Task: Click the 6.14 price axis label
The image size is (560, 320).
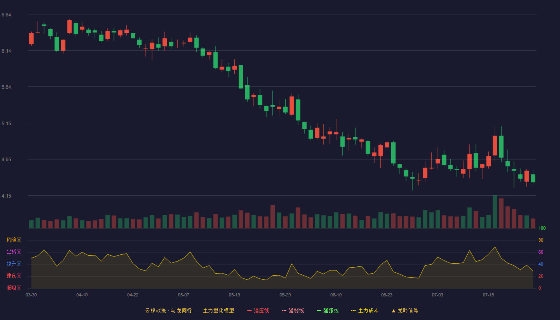Action: 6,51
